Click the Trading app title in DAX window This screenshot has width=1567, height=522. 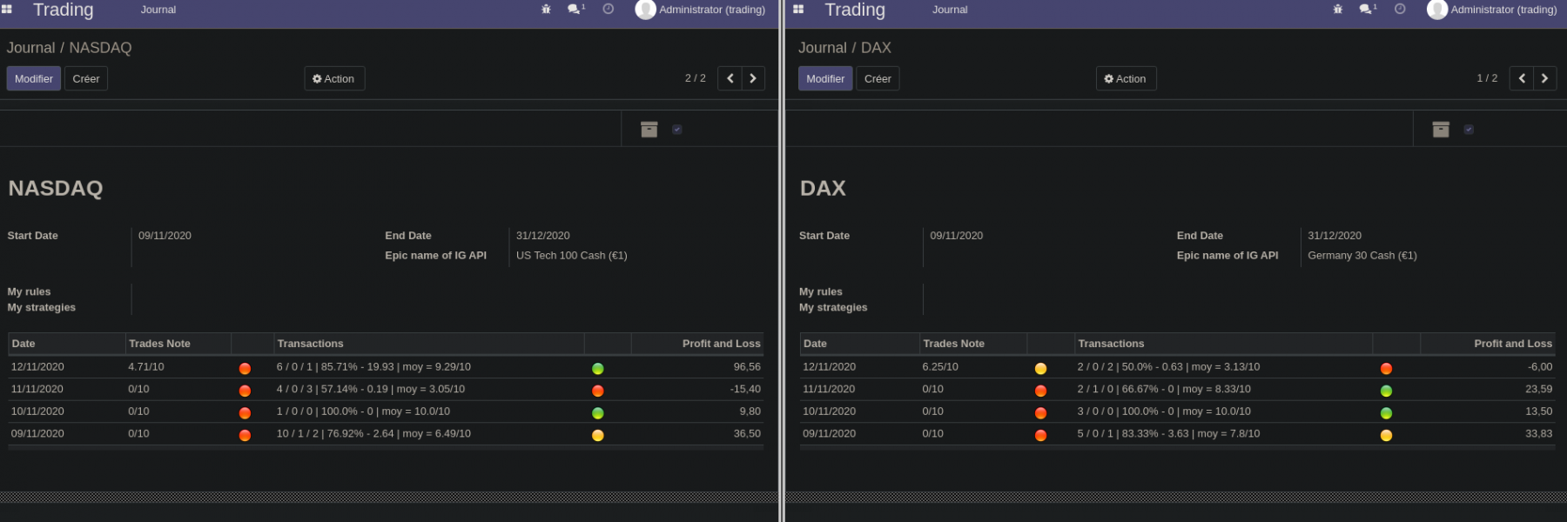coord(855,10)
